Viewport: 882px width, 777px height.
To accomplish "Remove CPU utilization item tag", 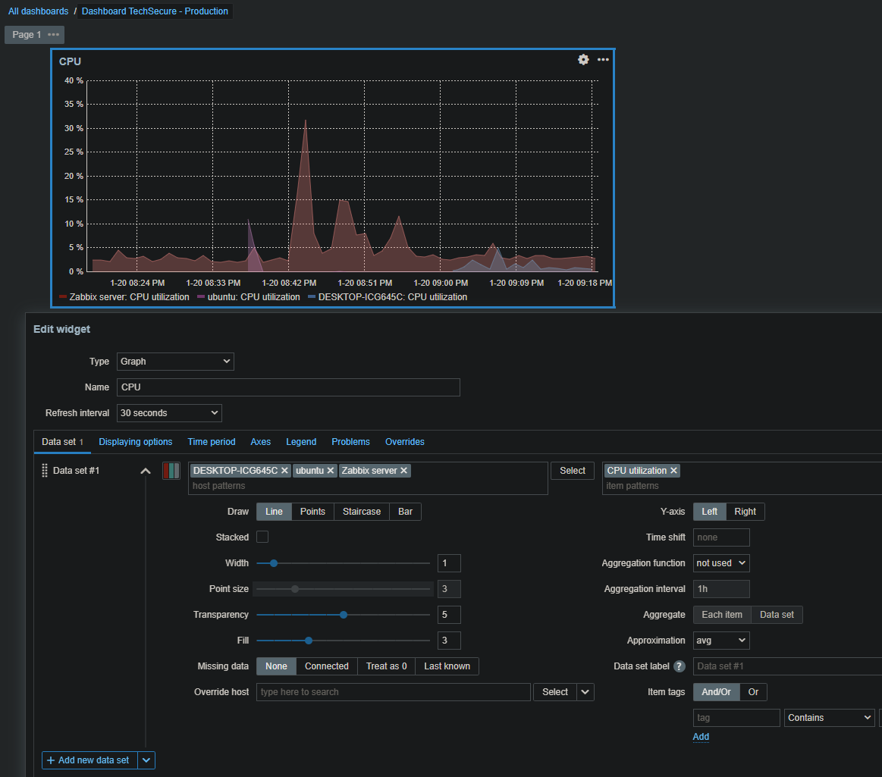I will click(x=673, y=471).
